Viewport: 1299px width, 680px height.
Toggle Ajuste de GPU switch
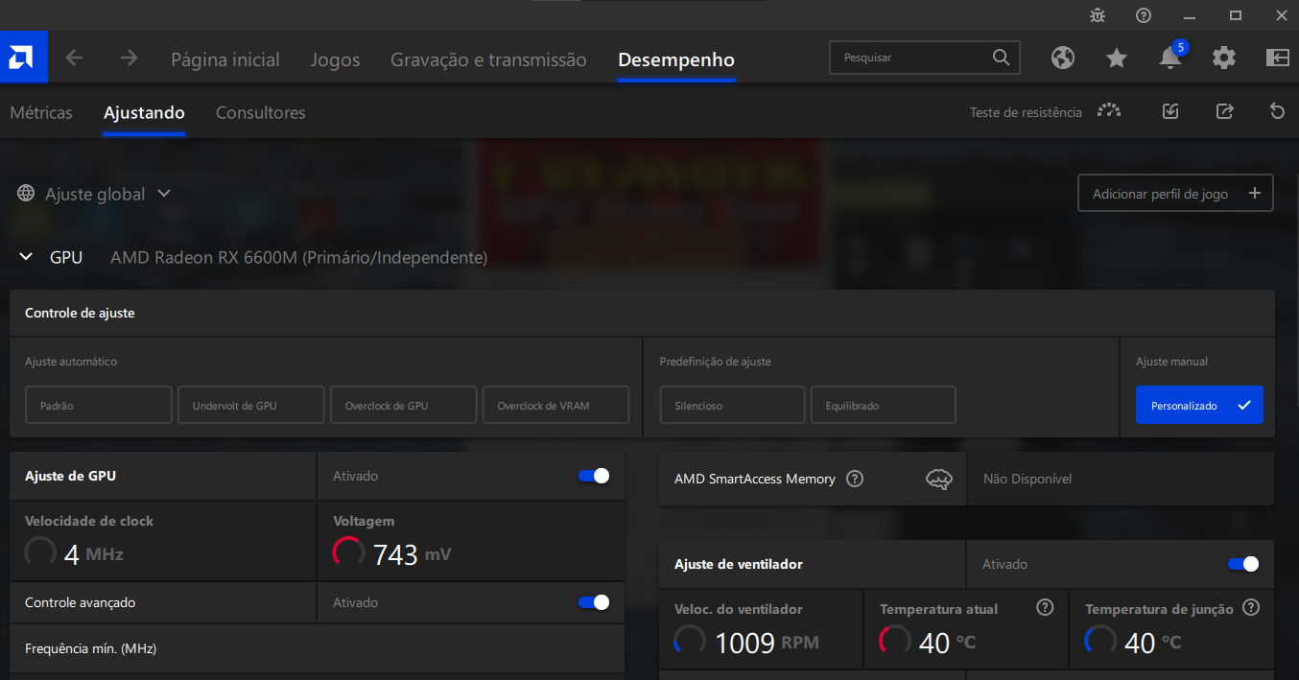[x=594, y=476]
